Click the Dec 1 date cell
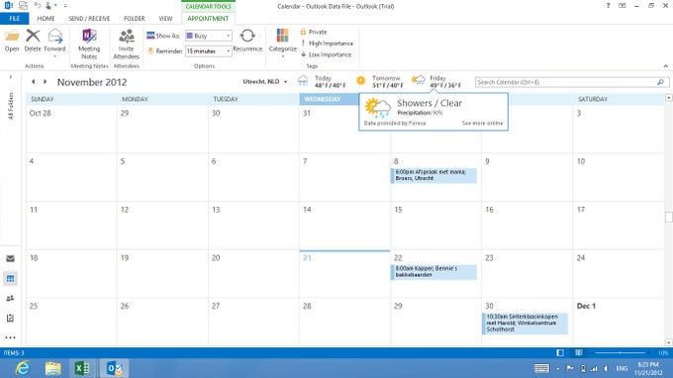 [618, 322]
